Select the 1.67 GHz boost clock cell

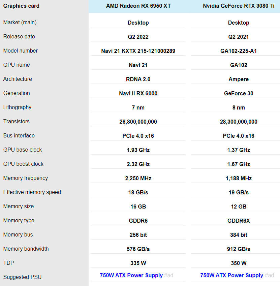[239, 164]
